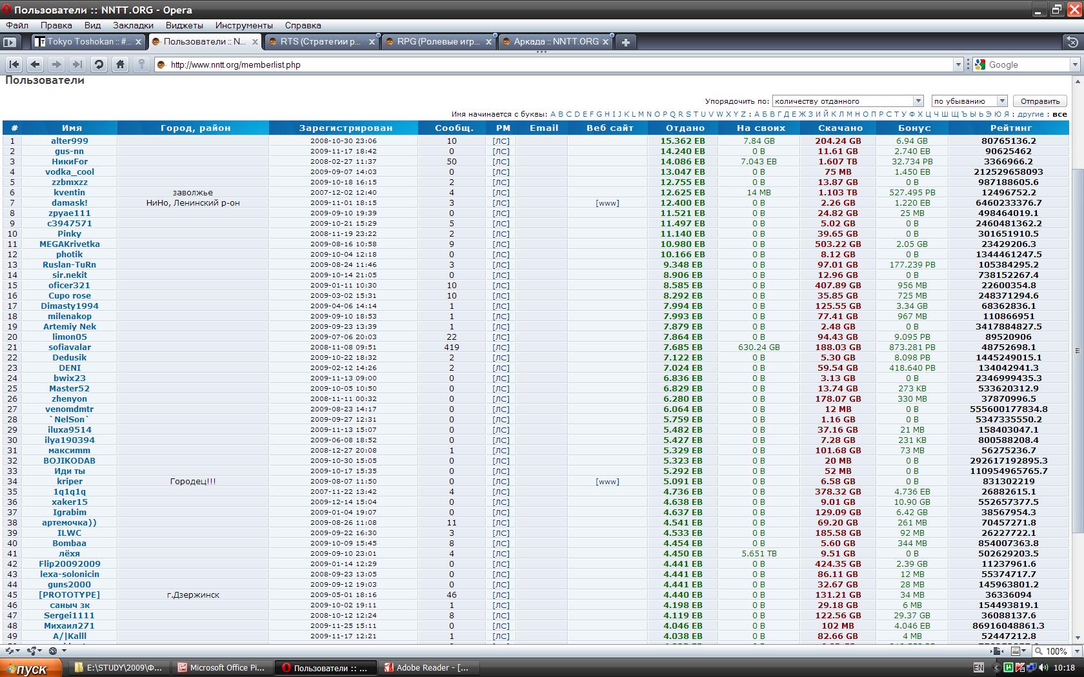1084x677 pixels.
Task: Open the volume speaker tray icon
Action: 1043,667
